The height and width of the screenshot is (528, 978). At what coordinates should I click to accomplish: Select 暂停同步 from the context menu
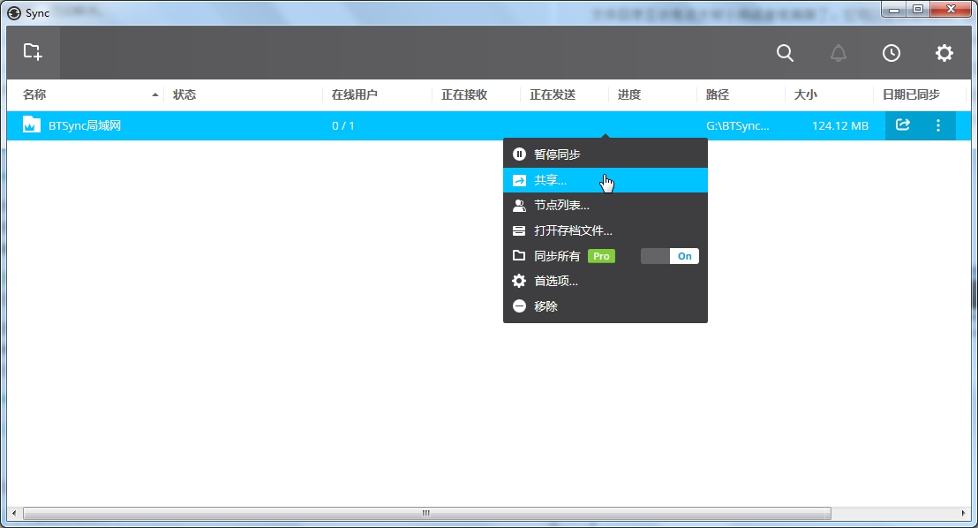point(605,155)
